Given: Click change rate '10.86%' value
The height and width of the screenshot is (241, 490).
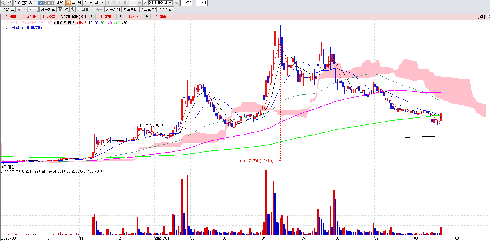Looking at the screenshot, I should point(49,17).
